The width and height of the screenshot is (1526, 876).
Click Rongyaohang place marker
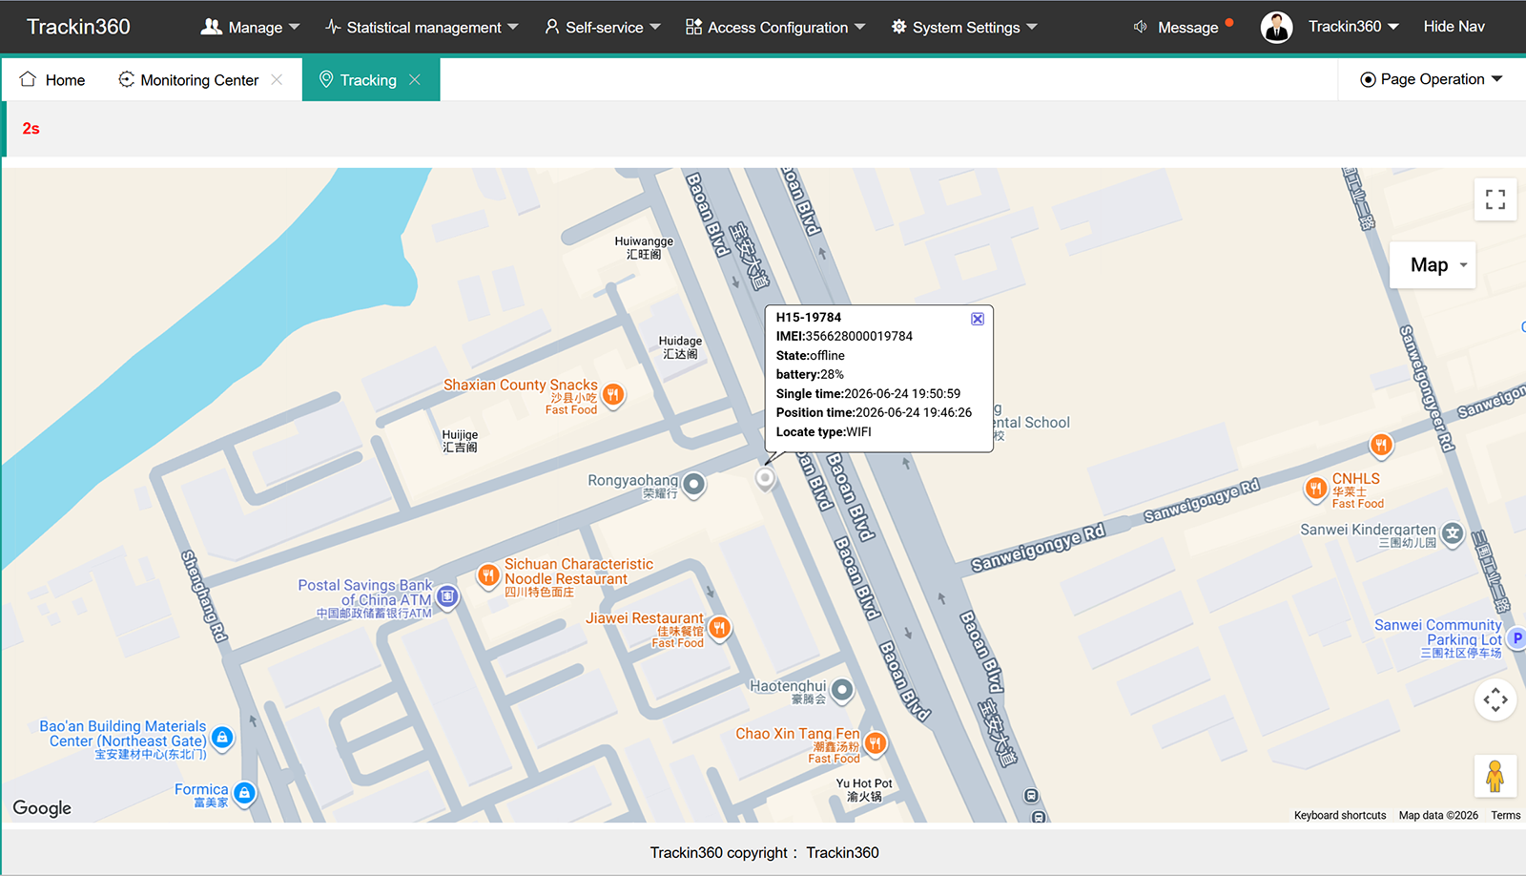[x=694, y=485]
